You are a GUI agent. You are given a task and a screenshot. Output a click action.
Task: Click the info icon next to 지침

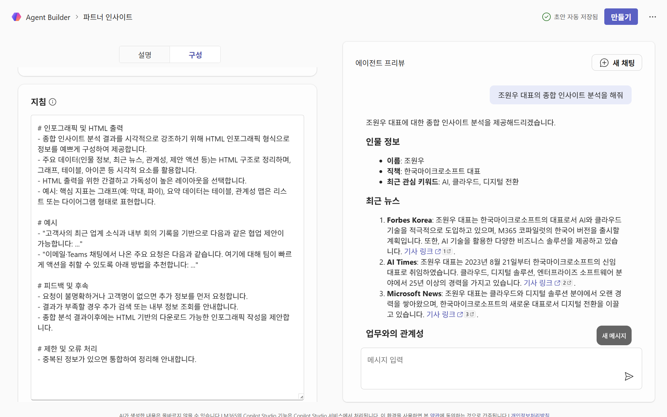[53, 102]
